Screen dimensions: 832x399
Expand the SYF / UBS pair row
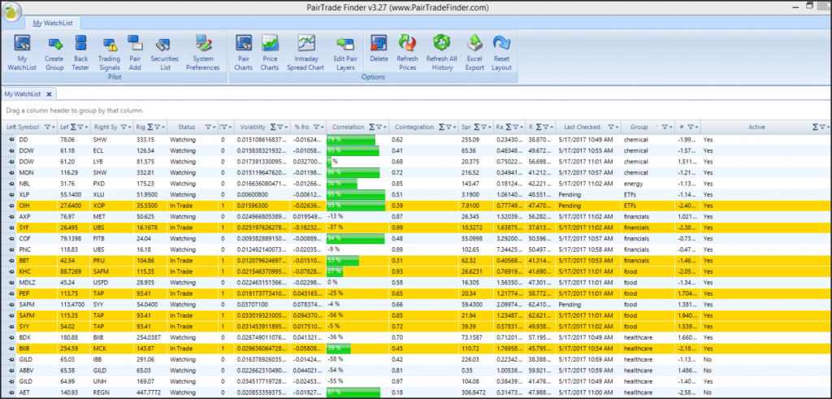[x=12, y=228]
